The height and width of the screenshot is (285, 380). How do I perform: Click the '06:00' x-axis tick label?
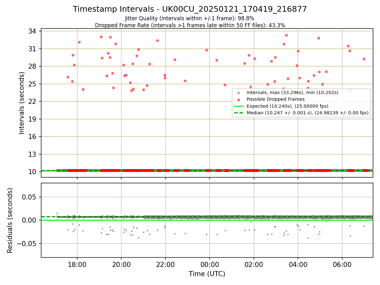(342, 265)
